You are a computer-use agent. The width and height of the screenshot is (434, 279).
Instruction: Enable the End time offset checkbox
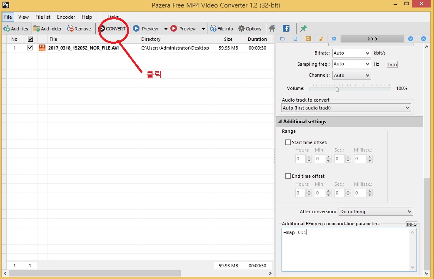pos(288,176)
